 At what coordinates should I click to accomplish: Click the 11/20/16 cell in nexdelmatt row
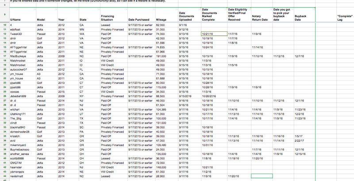(239, 176)
